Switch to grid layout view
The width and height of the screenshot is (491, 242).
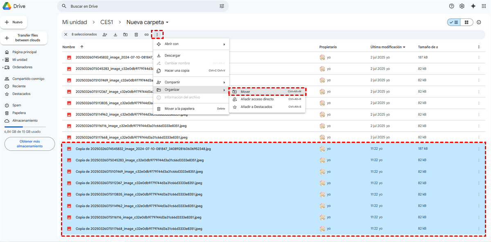pyautogui.click(x=466, y=22)
